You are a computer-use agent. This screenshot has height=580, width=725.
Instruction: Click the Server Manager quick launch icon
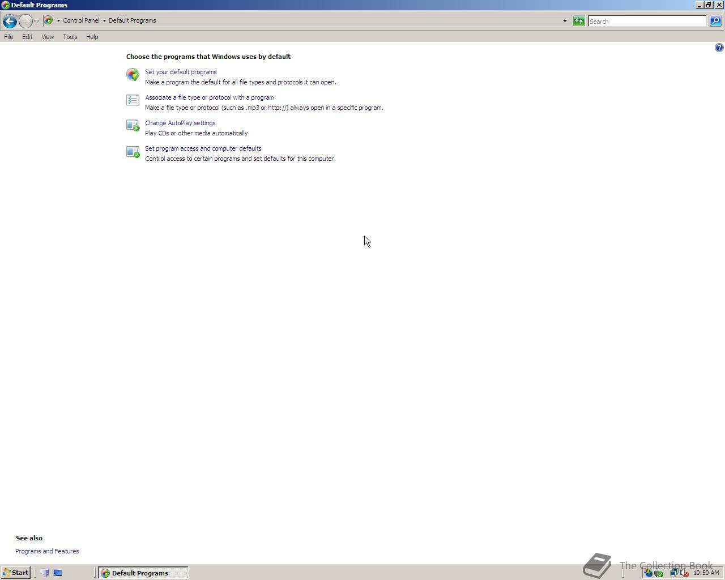pos(45,573)
